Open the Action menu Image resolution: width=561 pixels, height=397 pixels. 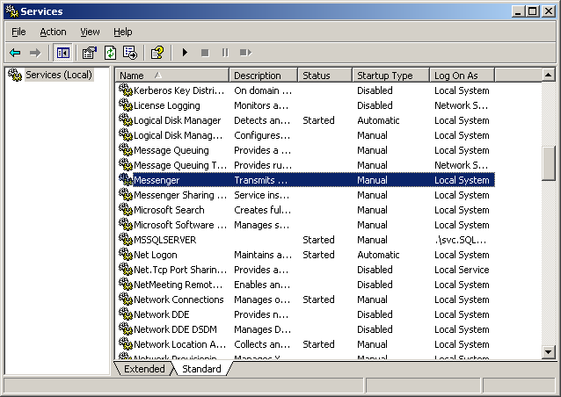[x=53, y=32]
